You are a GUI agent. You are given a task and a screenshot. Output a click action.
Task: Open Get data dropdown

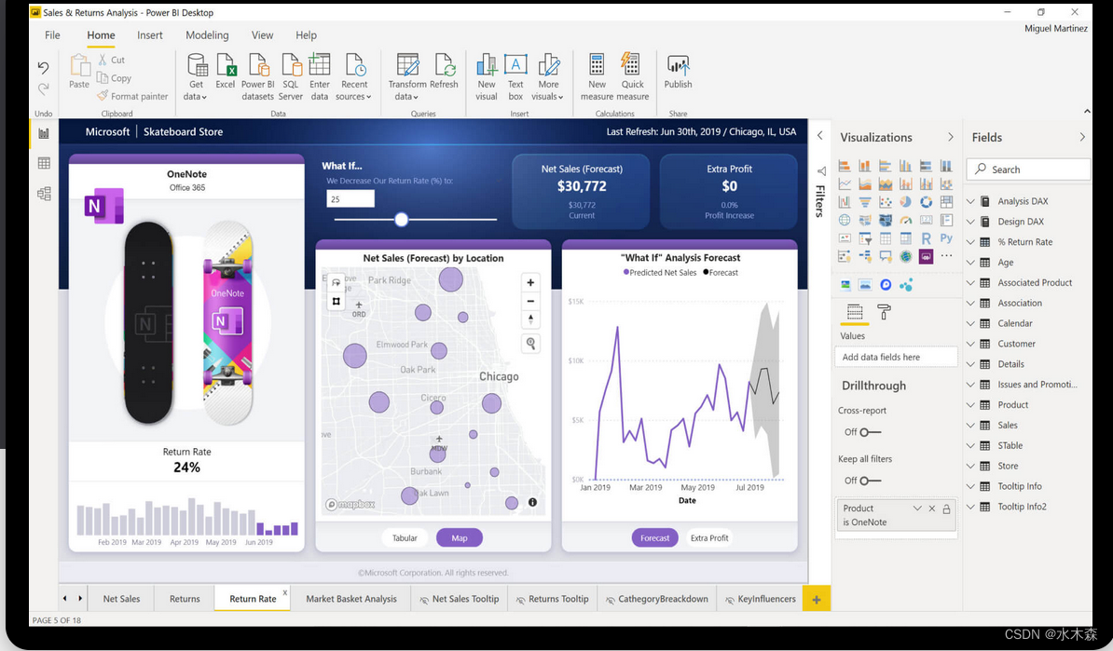pos(195,97)
